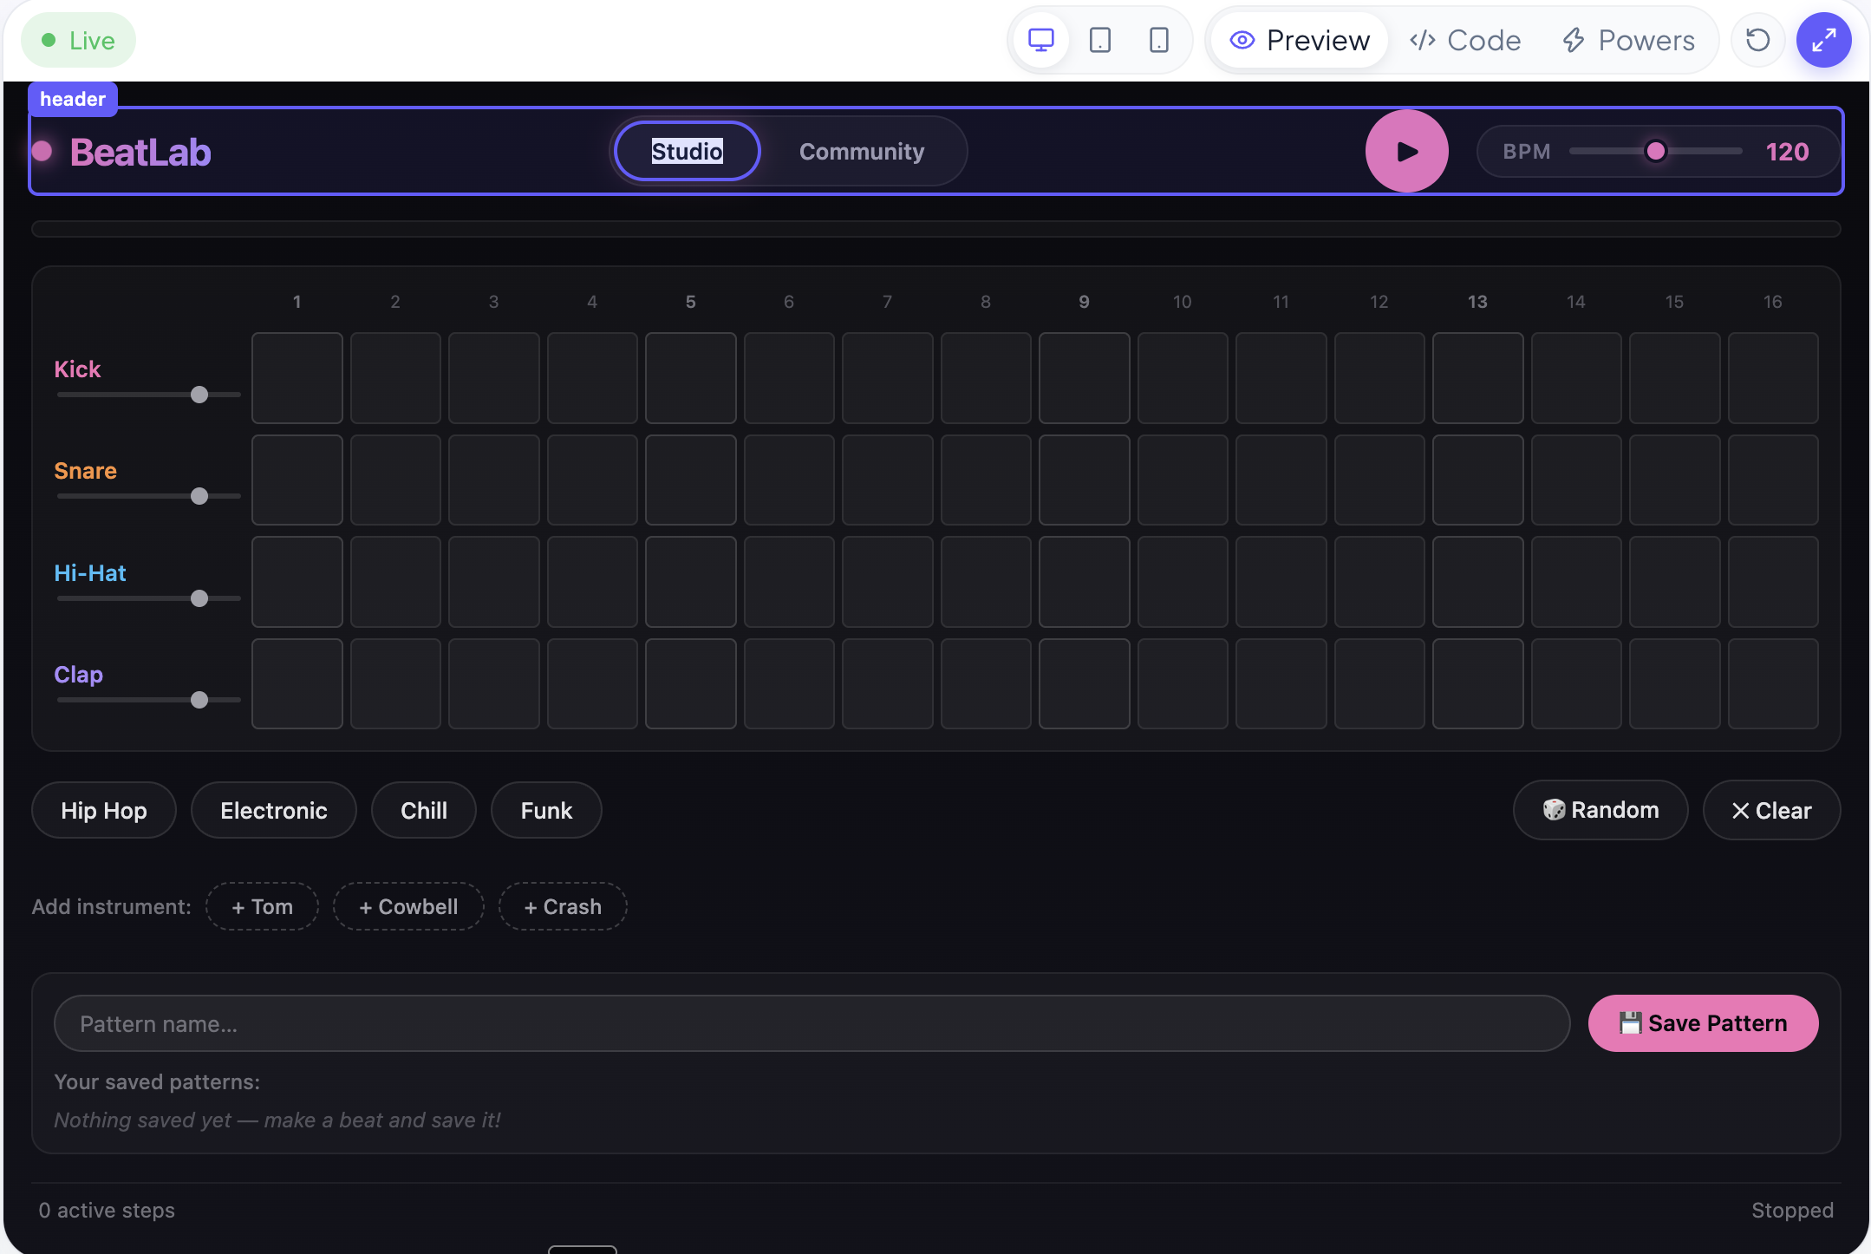The image size is (1871, 1254).
Task: Click the BPM slider handle
Action: coord(1655,151)
